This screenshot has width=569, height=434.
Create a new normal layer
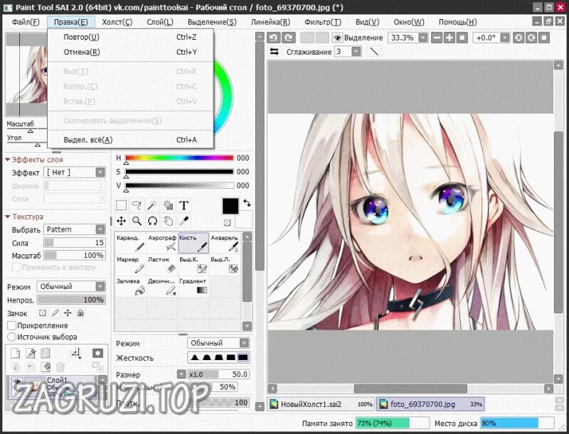point(15,353)
